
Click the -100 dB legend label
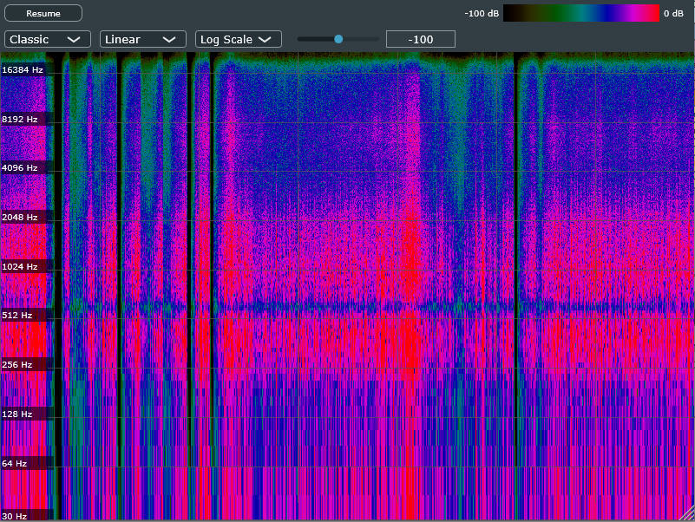[x=482, y=13]
